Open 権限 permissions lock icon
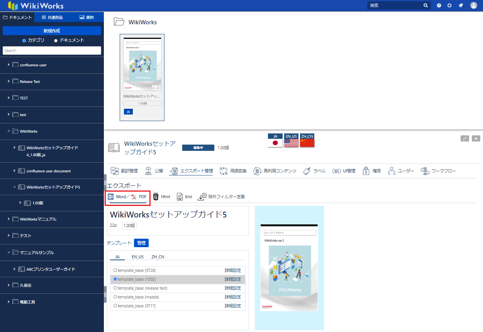Image resolution: width=483 pixels, height=332 pixels. coord(366,171)
